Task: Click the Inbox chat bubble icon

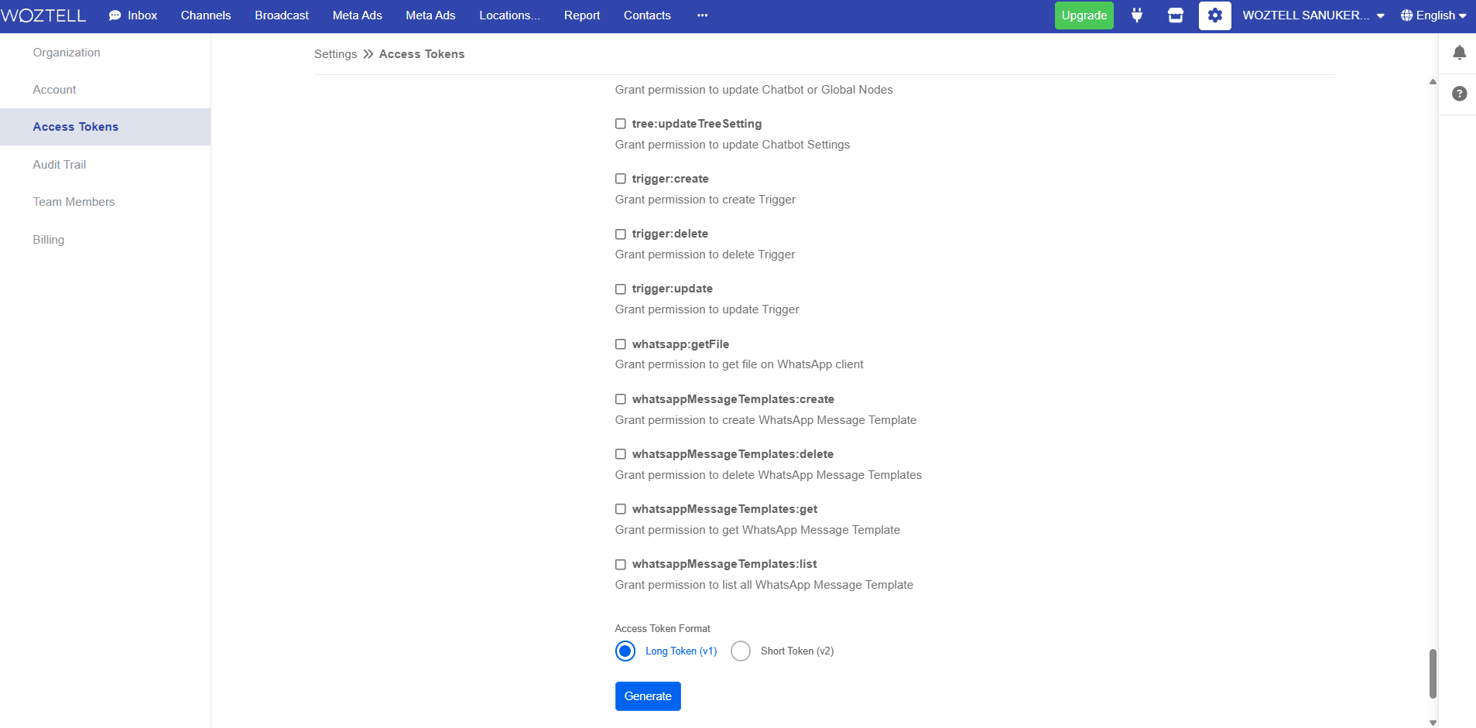Action: pos(115,15)
